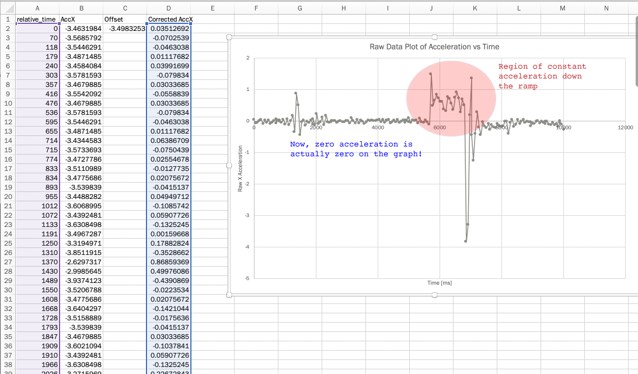Select column B by its header
This screenshot has width=638, height=374.
click(81, 8)
